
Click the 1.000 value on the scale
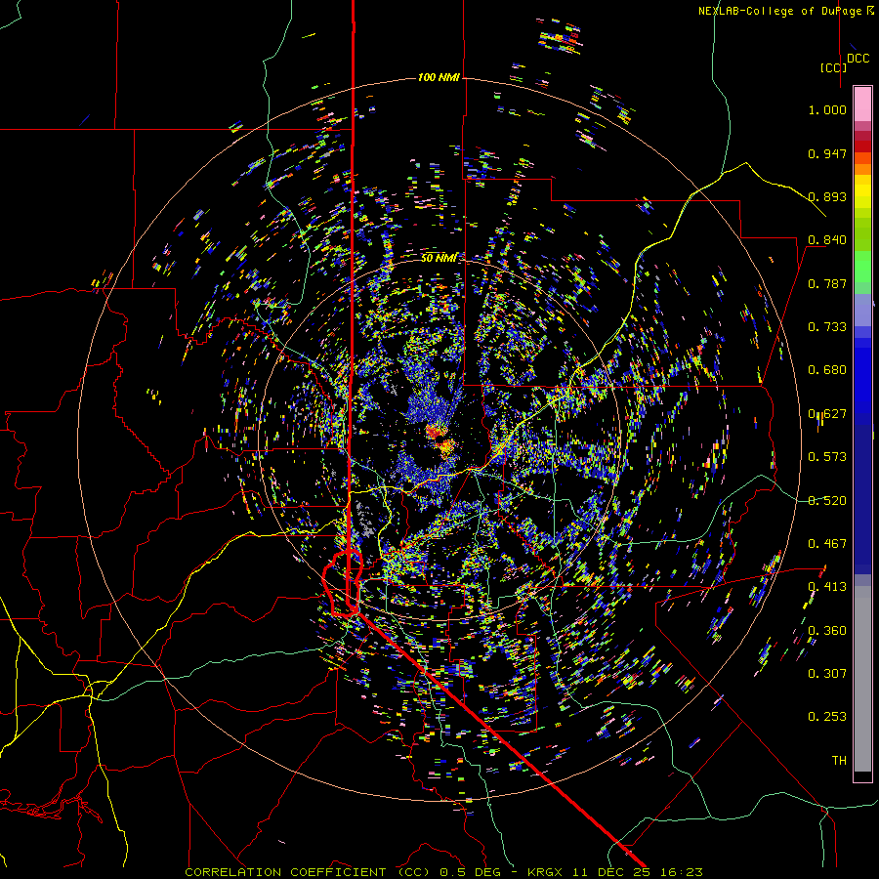[827, 109]
